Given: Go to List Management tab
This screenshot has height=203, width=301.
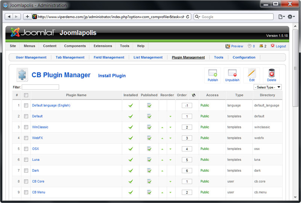Looking at the screenshot, I should pos(148,57).
